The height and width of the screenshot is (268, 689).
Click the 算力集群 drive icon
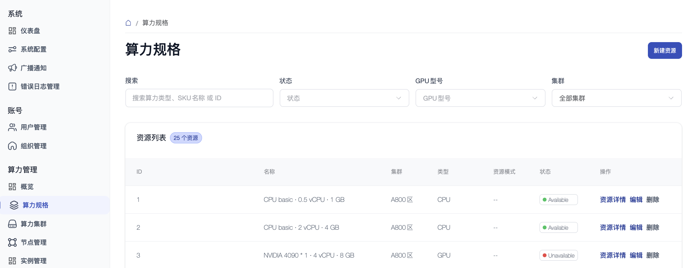[x=12, y=224]
